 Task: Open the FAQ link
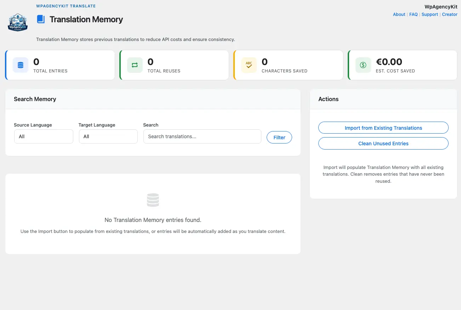tap(414, 14)
